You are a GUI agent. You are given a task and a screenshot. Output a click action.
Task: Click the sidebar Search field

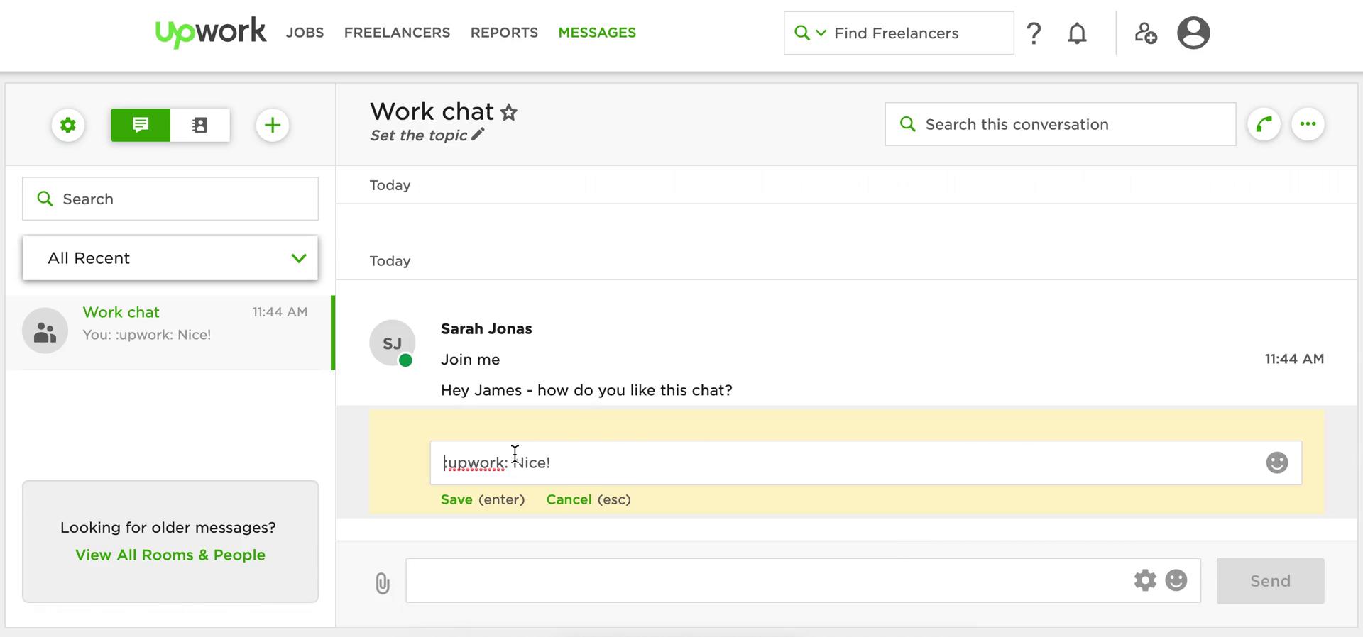click(x=170, y=199)
